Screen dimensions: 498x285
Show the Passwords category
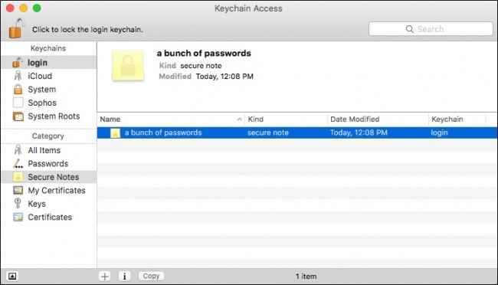click(48, 163)
